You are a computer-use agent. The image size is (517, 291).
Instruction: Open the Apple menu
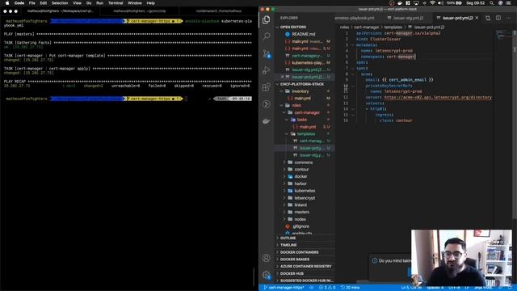coord(7,3)
